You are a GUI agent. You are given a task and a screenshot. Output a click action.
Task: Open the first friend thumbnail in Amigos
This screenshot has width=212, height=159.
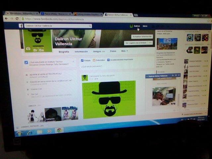pos(36,116)
